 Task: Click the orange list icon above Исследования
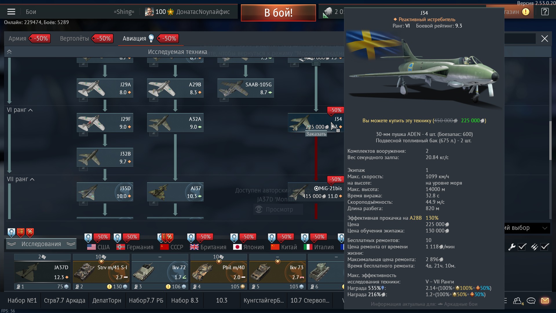coord(21,232)
